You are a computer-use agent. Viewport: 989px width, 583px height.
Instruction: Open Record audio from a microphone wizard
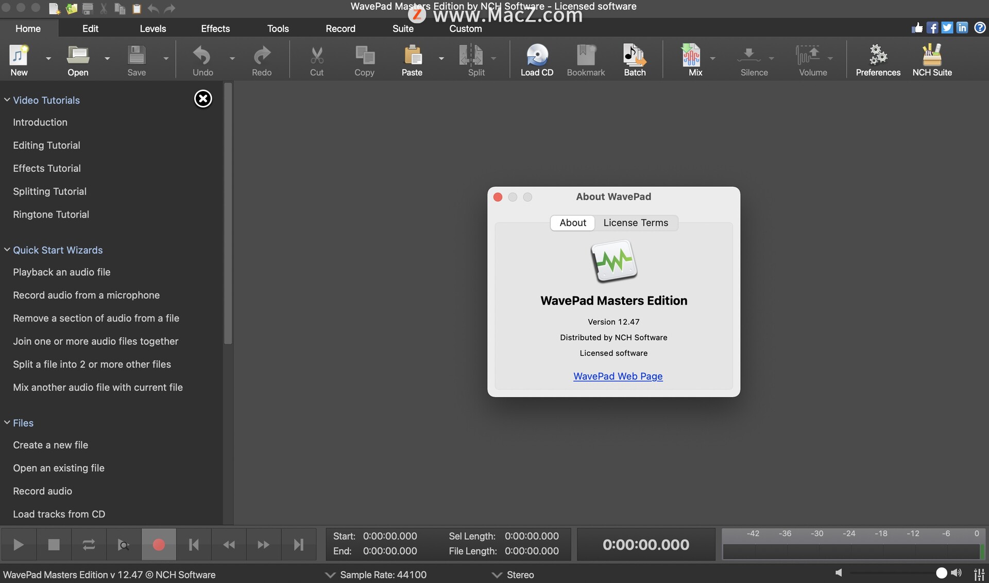(x=87, y=295)
